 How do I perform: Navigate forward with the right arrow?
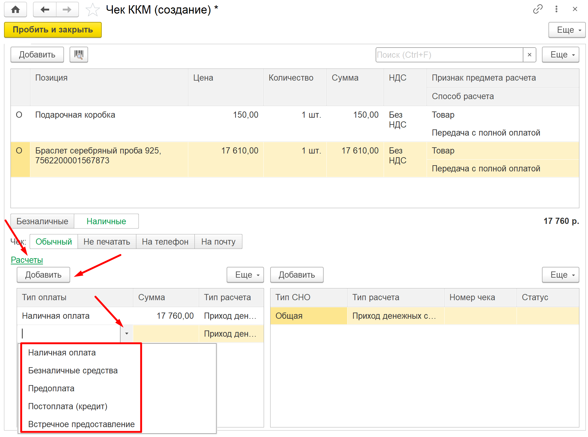pyautogui.click(x=67, y=10)
